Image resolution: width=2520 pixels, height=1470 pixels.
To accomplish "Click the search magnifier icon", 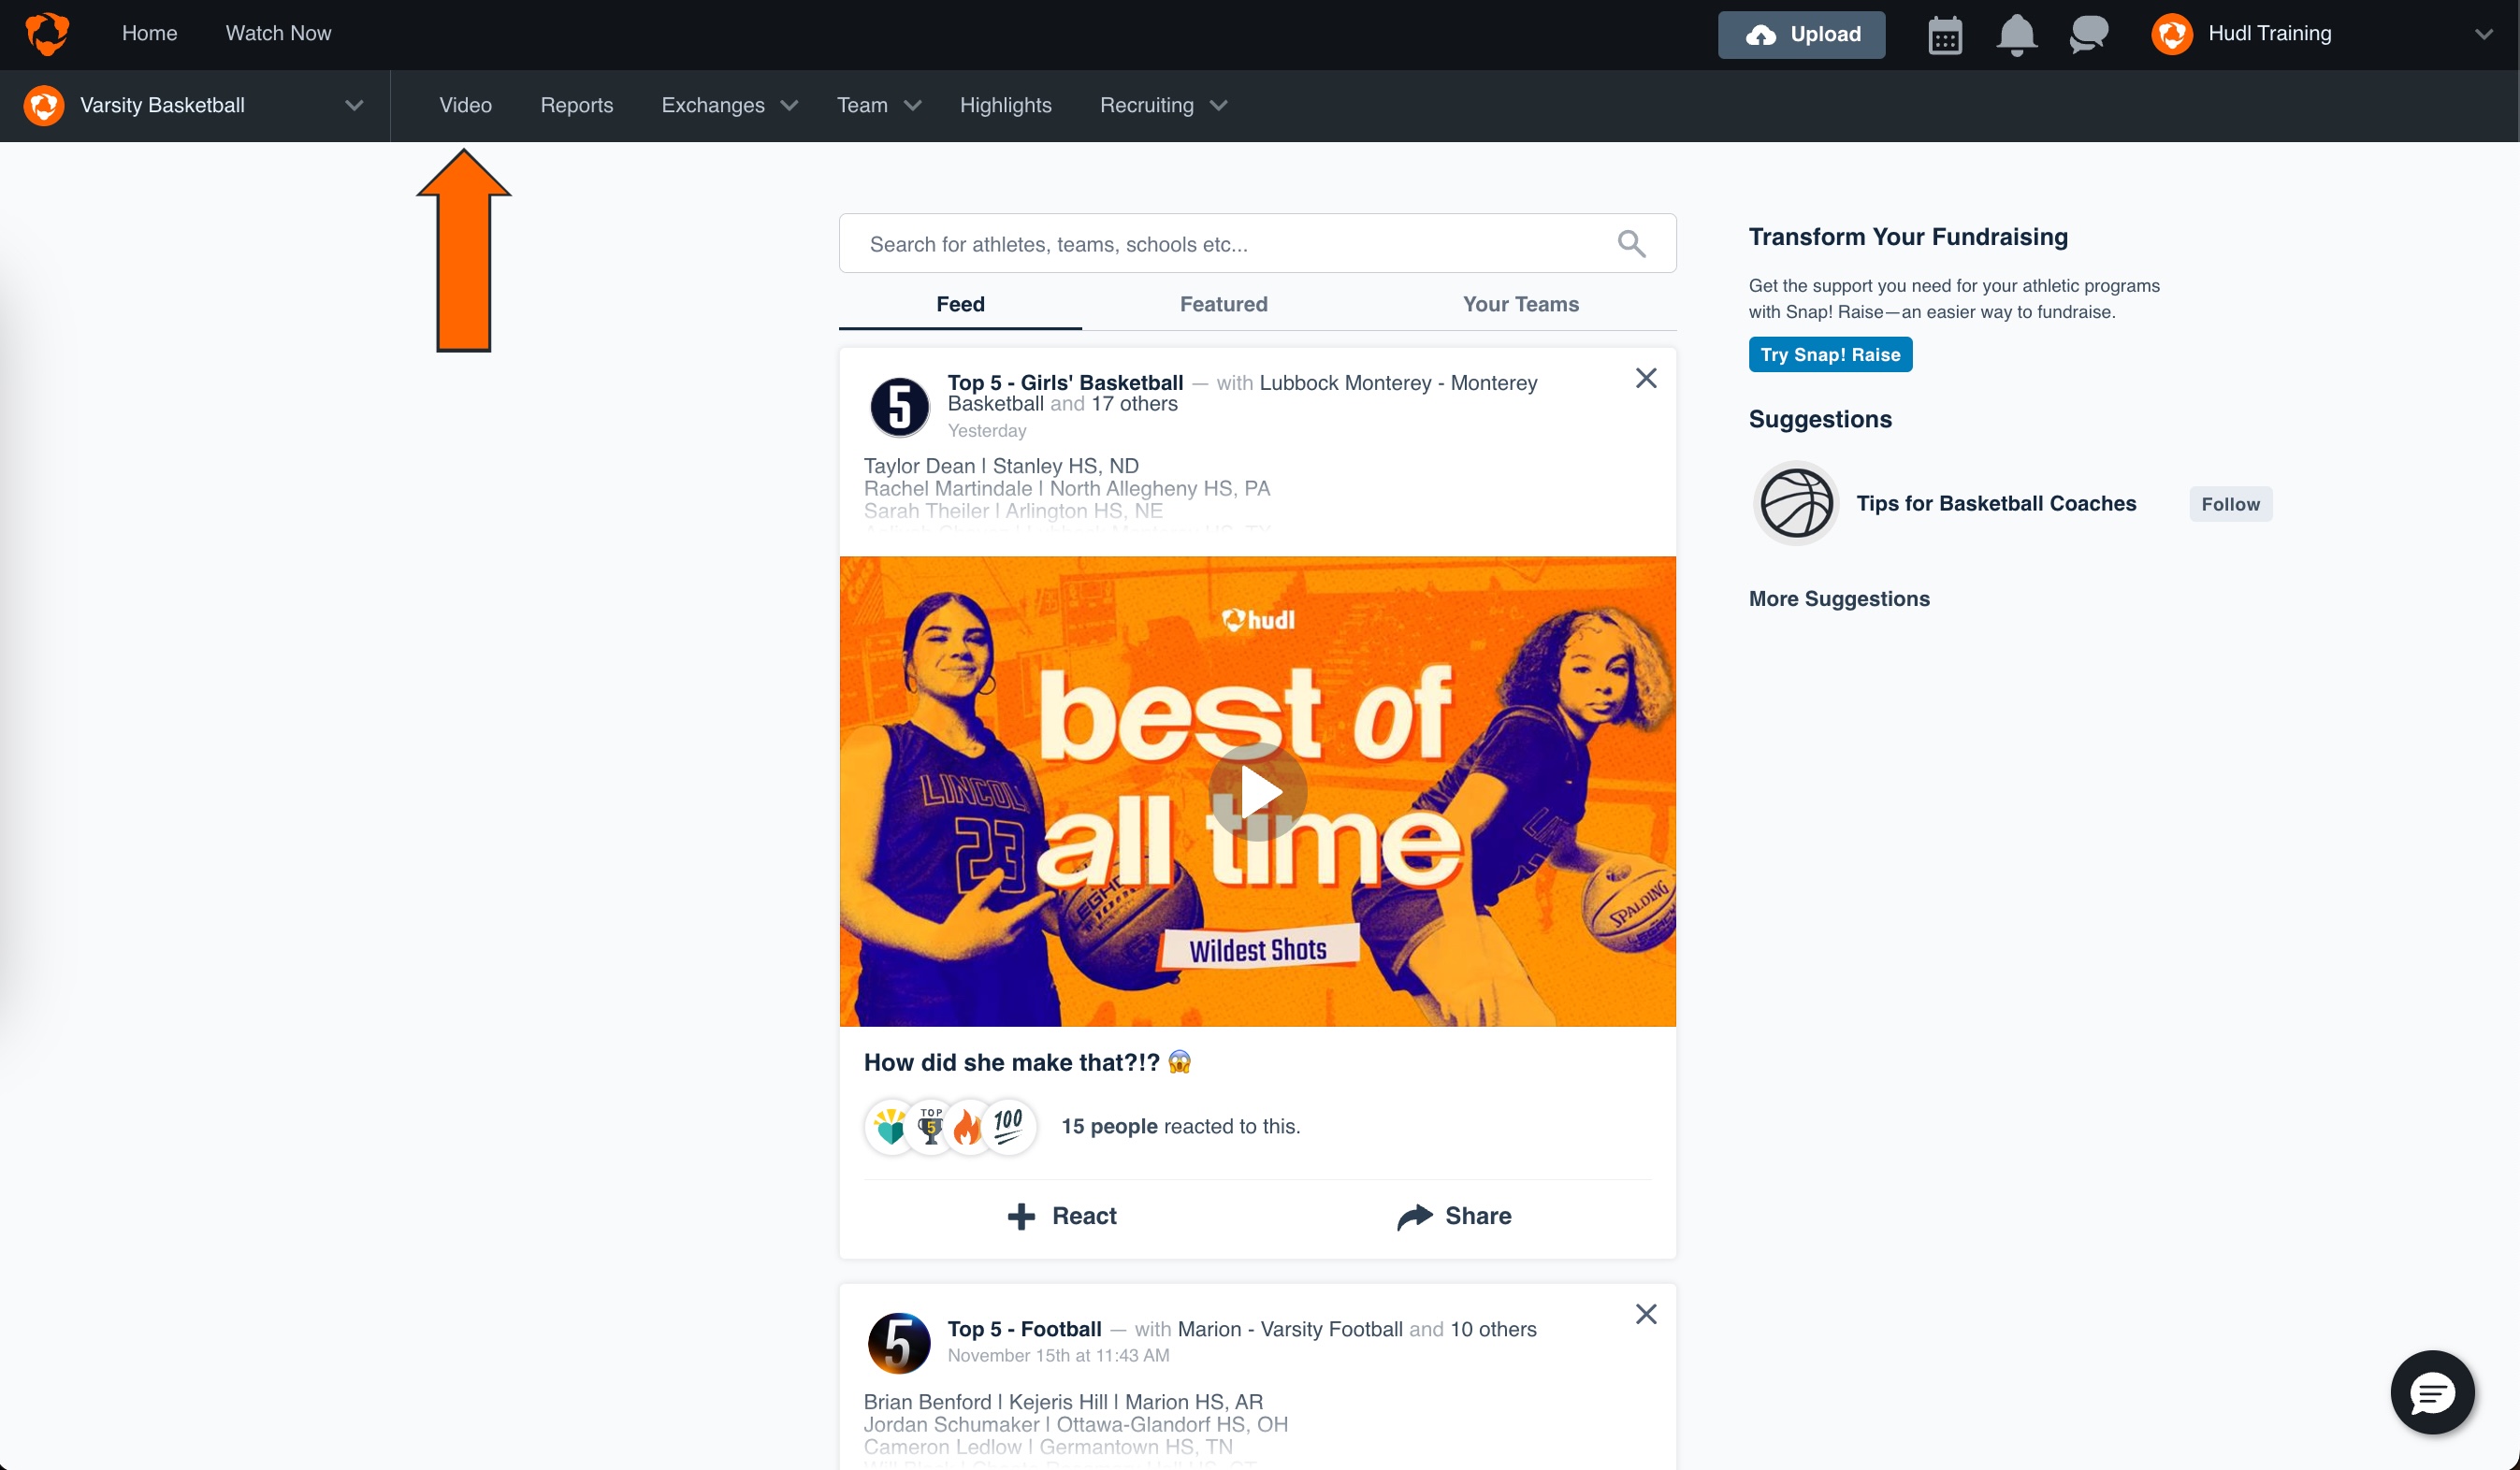I will pos(1631,243).
